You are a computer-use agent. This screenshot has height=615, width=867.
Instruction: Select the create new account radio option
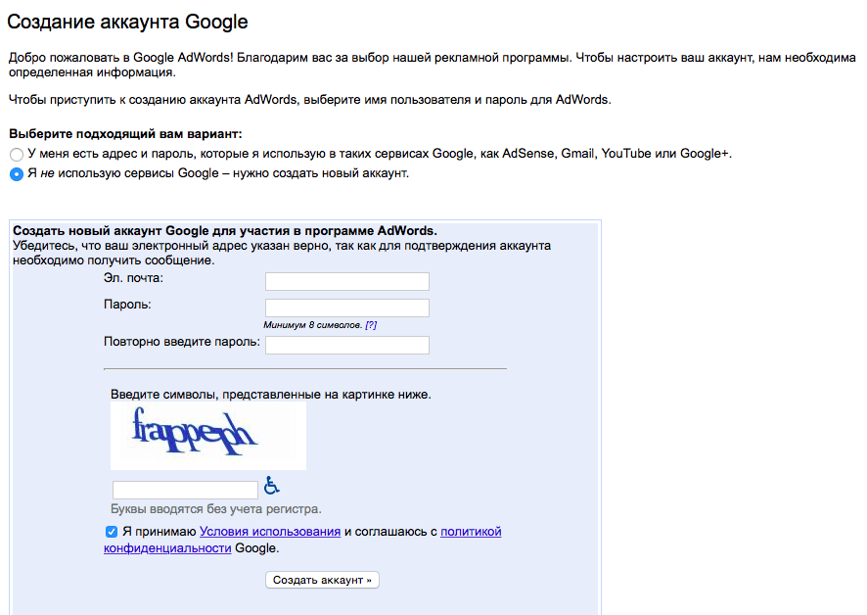tap(17, 174)
